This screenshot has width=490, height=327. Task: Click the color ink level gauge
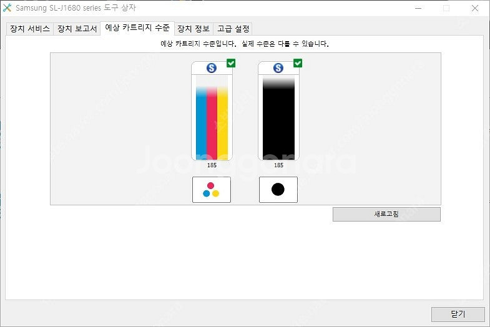click(x=212, y=117)
